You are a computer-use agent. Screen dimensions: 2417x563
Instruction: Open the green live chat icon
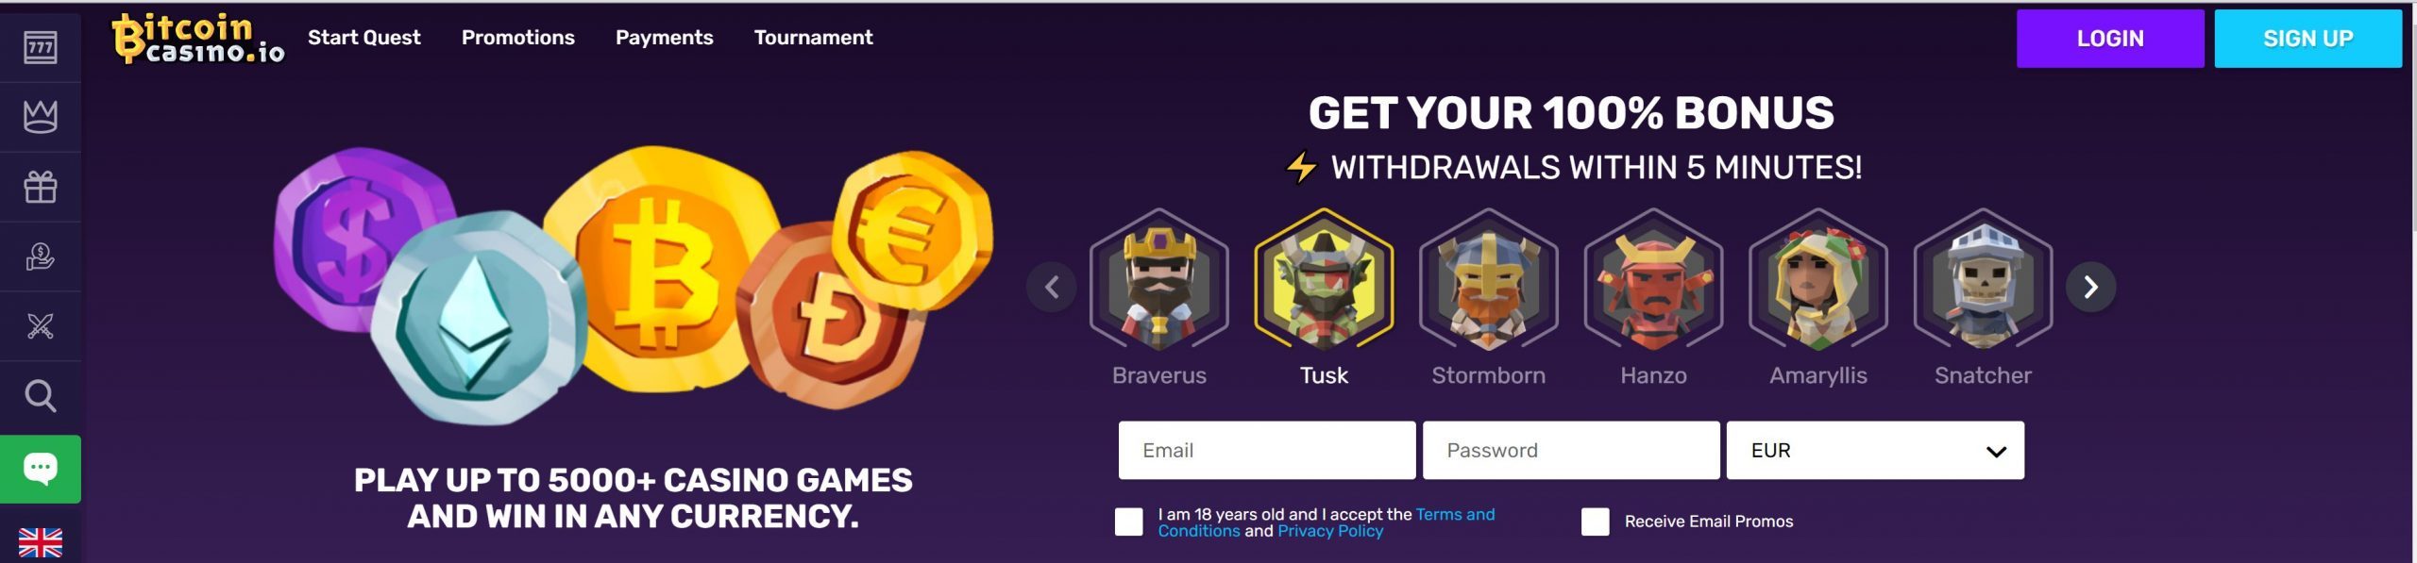(x=40, y=469)
